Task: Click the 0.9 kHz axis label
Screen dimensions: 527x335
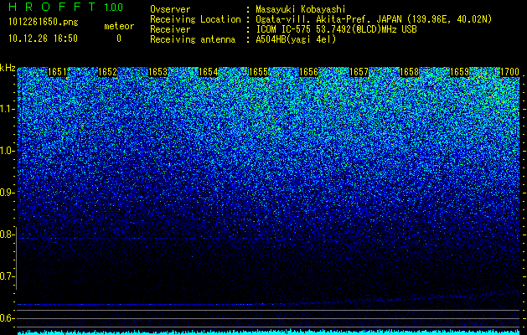Action: pyautogui.click(x=6, y=193)
